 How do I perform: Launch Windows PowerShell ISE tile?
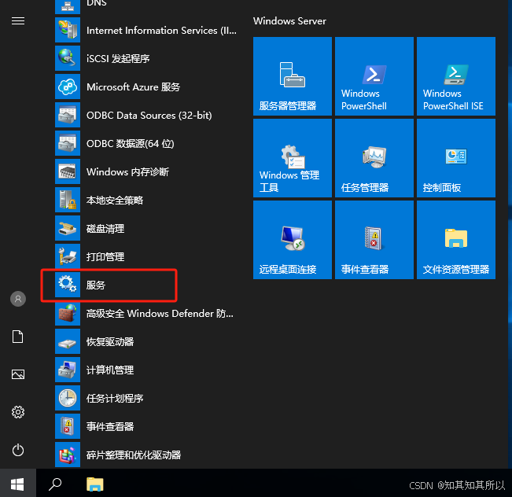(456, 76)
